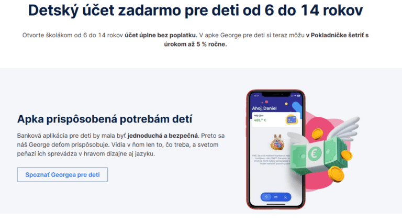Click the bold text 'účet úplne bez poplatku.'
Screen dimensions: 402x222
pos(161,35)
